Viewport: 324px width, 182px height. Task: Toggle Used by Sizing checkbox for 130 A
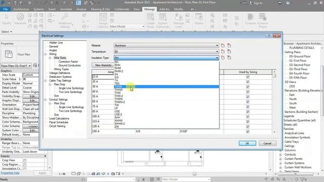248,126
